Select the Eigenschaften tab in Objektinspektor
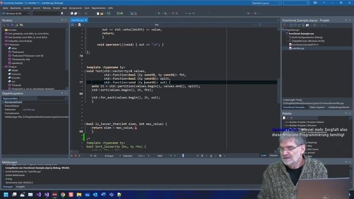Viewport: 354px width, 199px height. (x=10, y=98)
